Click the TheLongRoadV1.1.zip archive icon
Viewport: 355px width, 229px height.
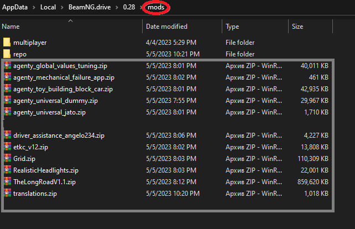7,182
